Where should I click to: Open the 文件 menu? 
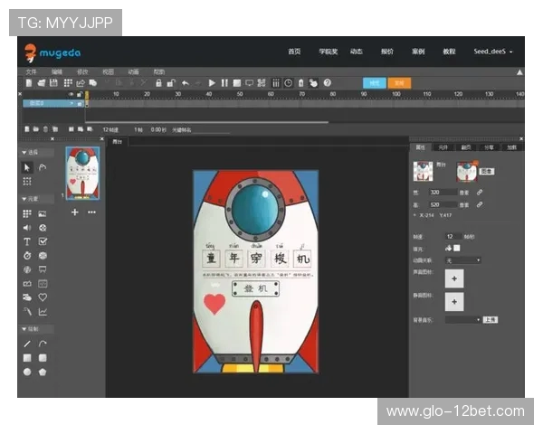tap(32, 71)
